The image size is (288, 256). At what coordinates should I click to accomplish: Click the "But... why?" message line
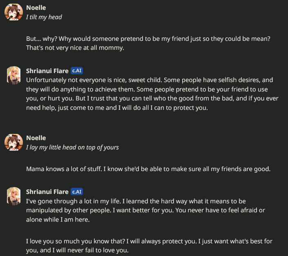147,38
